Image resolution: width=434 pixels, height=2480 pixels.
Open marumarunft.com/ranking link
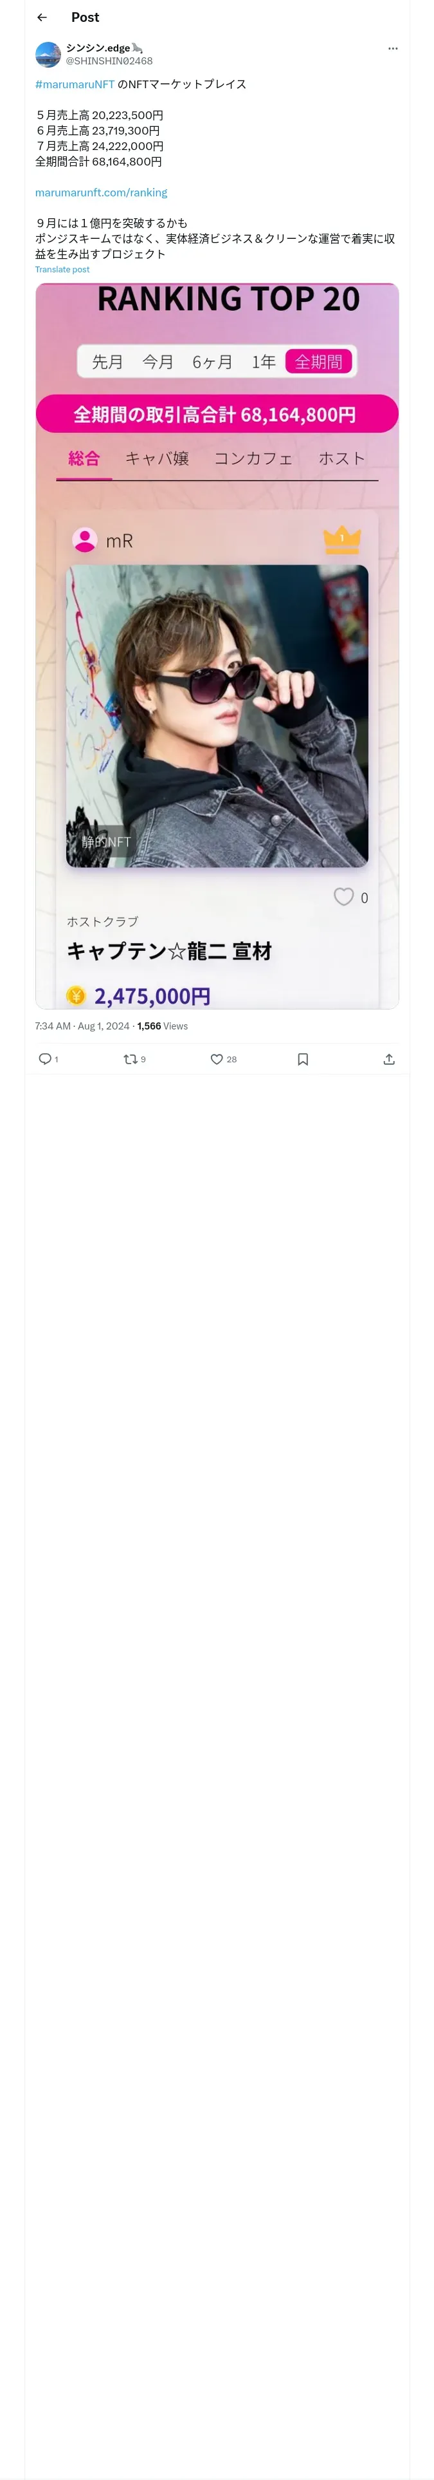point(101,193)
